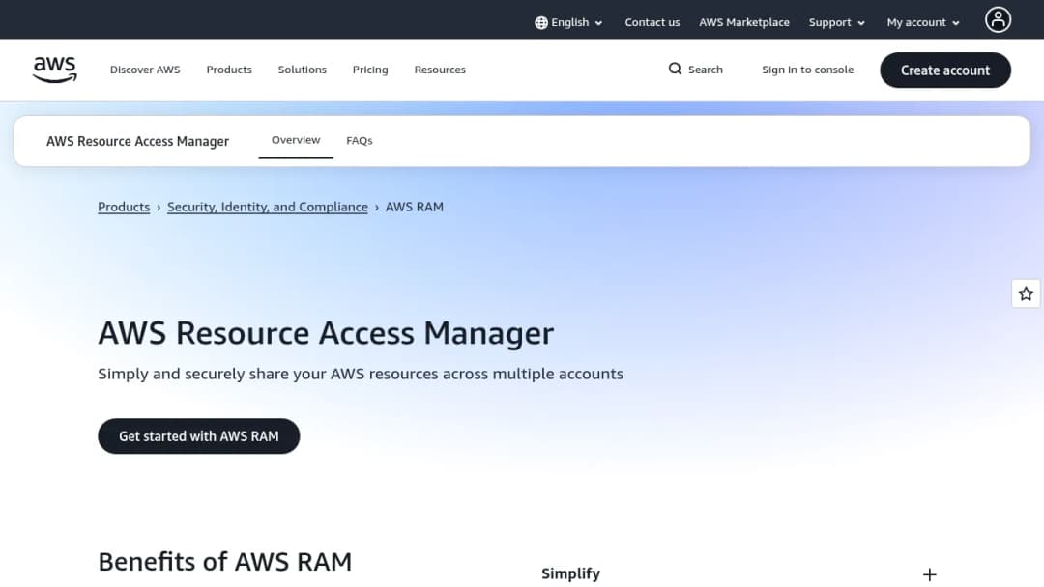
Task: Open the Products menu in navigation
Action: pos(229,70)
